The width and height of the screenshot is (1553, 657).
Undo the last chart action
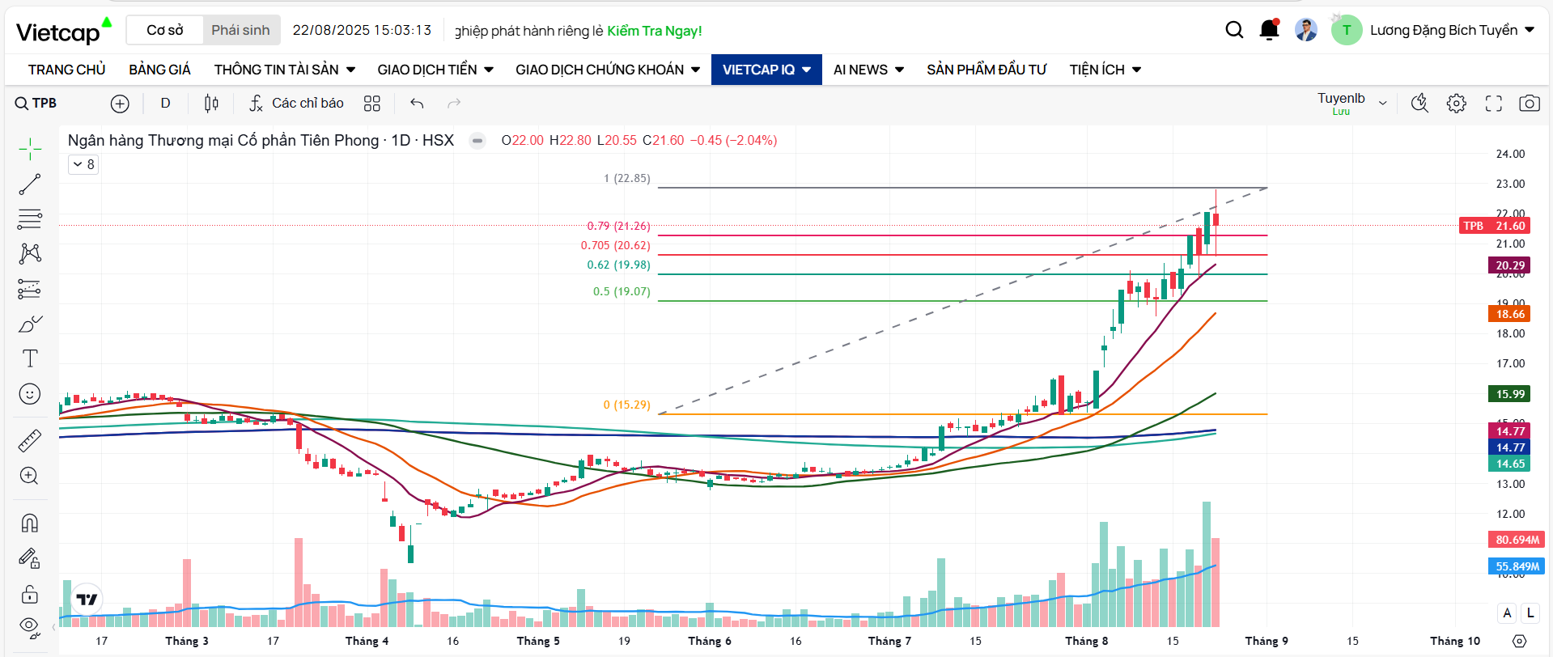coord(417,104)
